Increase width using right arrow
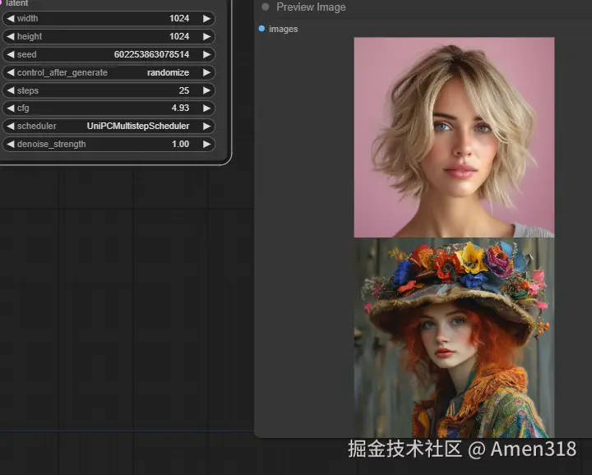592x475 pixels. pos(206,18)
